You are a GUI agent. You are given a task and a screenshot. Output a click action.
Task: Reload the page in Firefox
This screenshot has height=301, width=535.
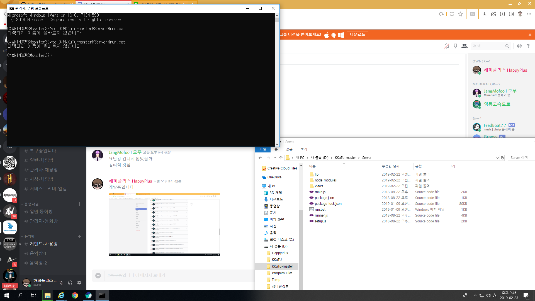pyautogui.click(x=441, y=14)
